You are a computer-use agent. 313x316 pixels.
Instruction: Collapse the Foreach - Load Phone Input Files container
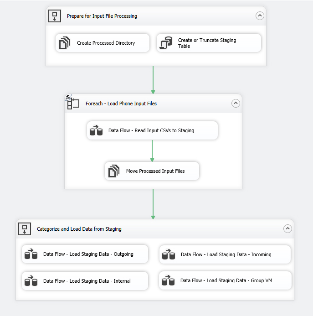236,104
